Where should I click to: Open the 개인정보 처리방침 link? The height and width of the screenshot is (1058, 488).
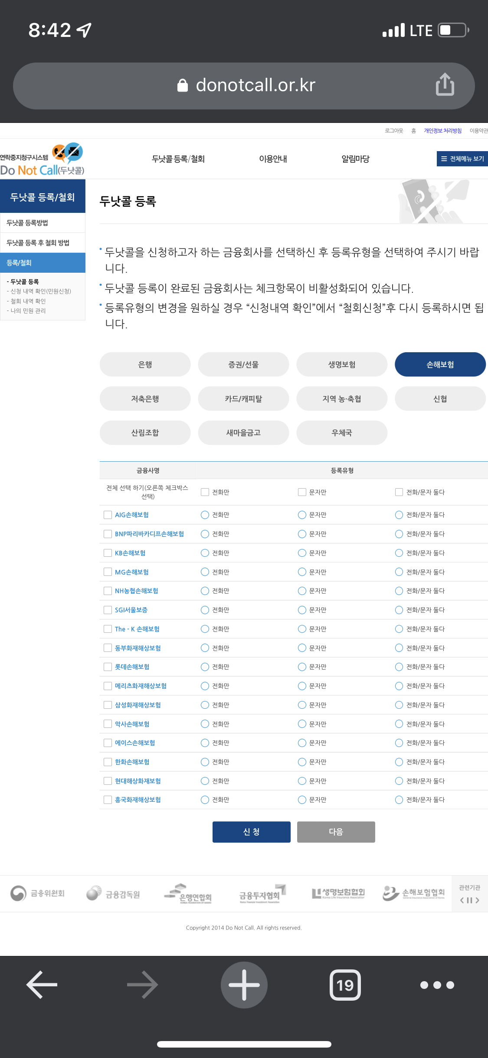442,131
